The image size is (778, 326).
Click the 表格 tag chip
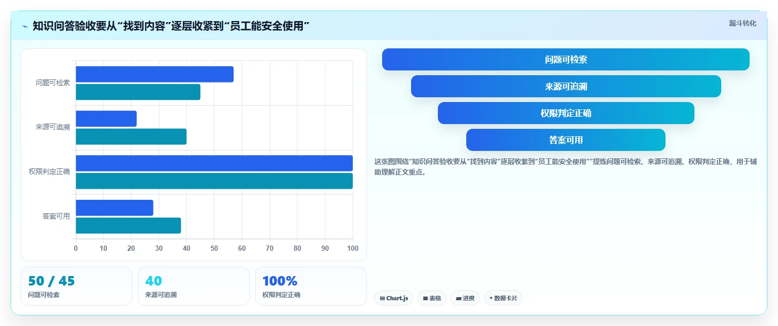coord(432,298)
